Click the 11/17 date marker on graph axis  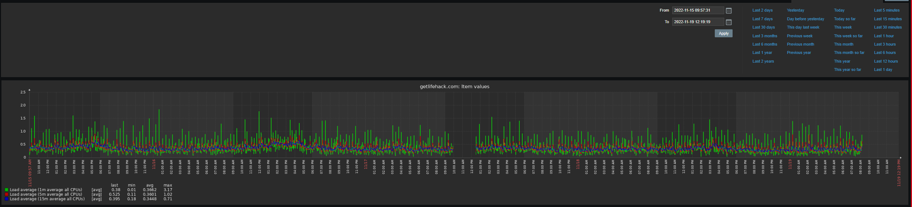click(366, 164)
